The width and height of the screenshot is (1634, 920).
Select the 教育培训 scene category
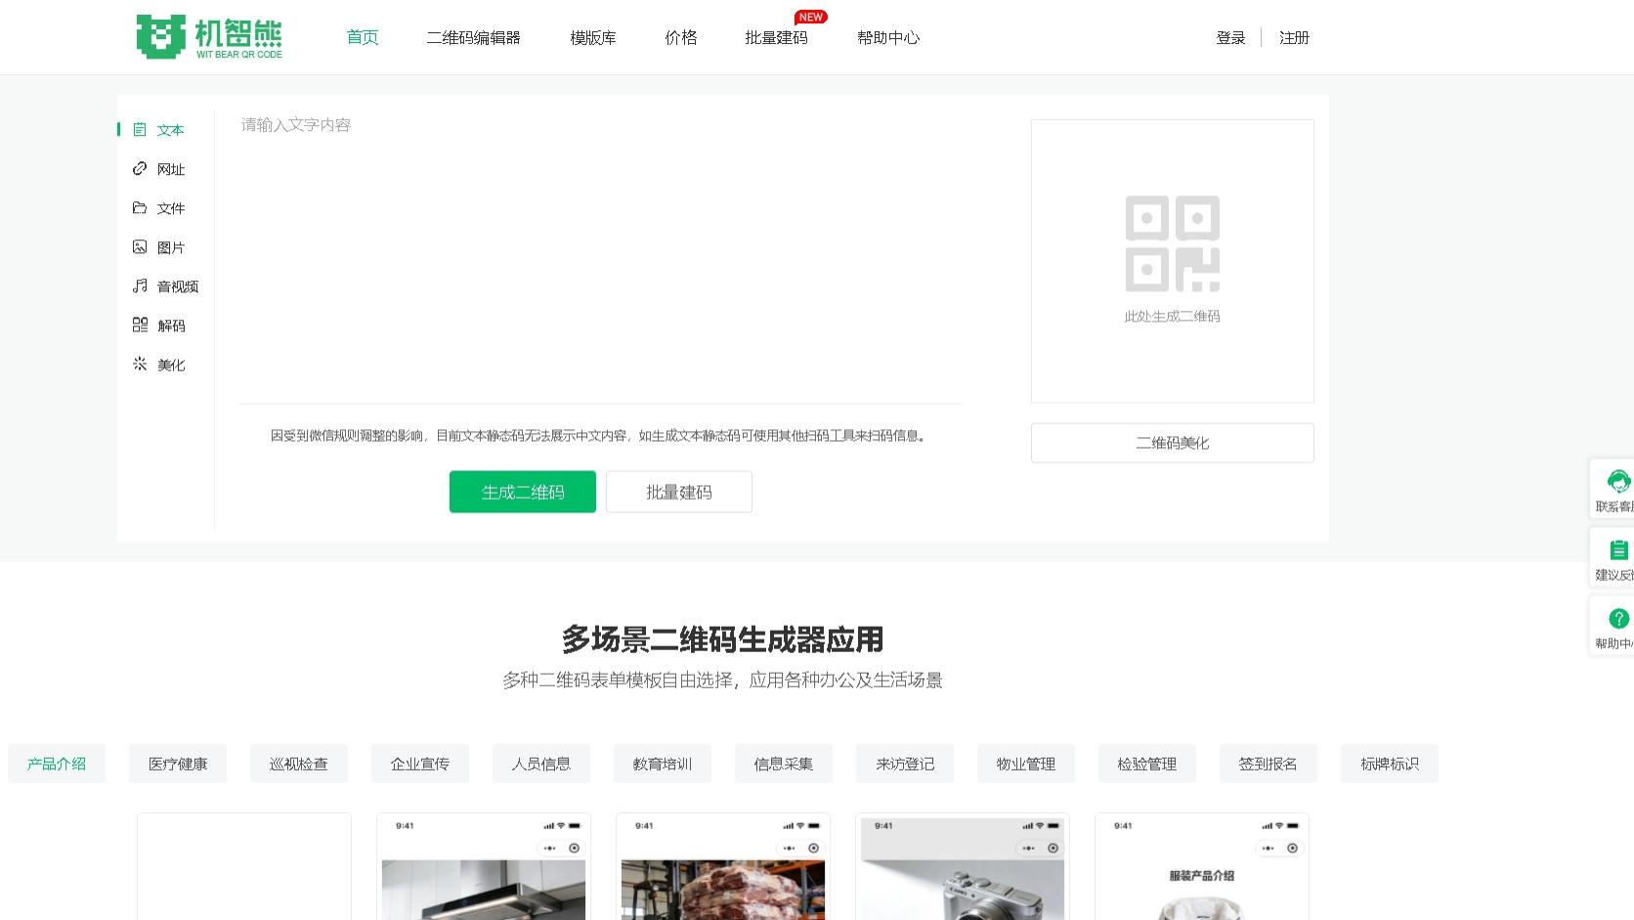663,764
